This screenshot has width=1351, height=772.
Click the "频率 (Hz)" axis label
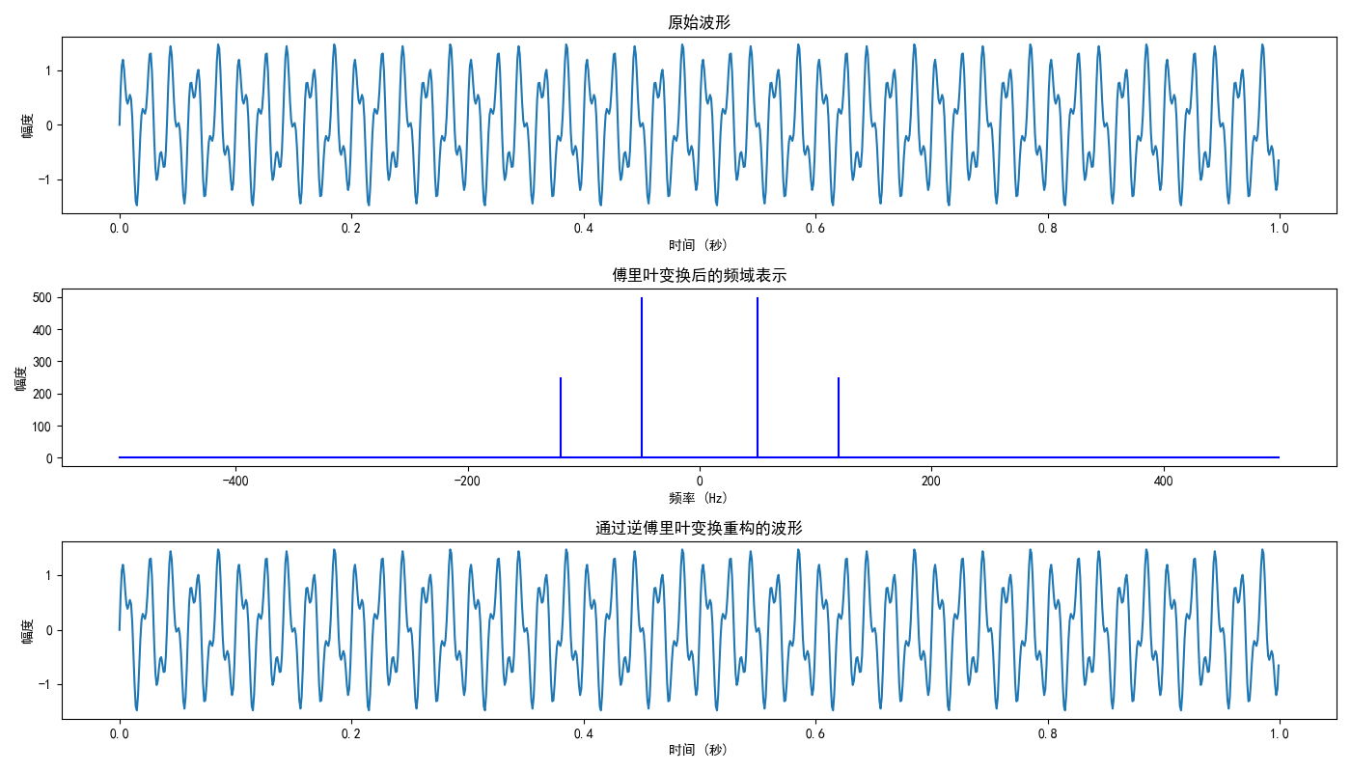[x=699, y=498]
